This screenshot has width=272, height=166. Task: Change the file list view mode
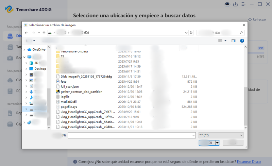pyautogui.click(x=220, y=40)
